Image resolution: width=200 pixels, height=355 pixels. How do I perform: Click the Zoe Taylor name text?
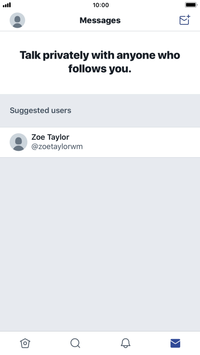click(50, 137)
